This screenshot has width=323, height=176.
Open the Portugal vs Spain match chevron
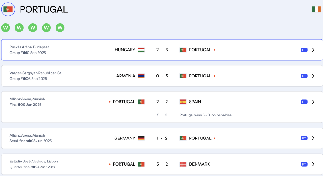coord(313,102)
